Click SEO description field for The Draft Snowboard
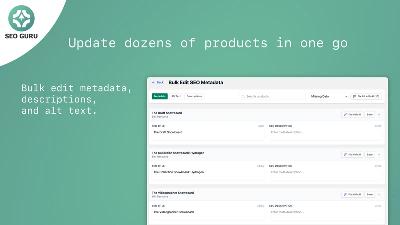Image resolution: width=400 pixels, height=225 pixels. [325, 134]
